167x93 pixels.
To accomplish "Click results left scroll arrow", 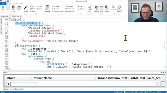I will 8,84.
